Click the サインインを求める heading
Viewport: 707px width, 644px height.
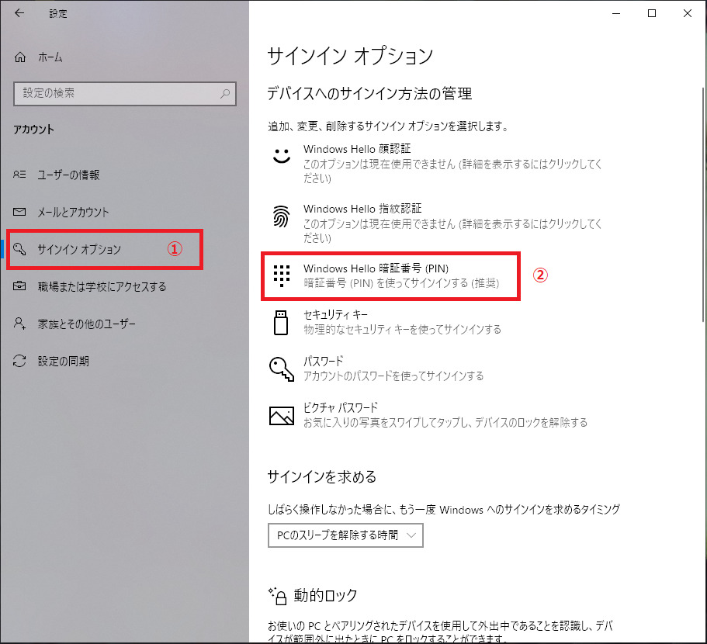tap(322, 477)
